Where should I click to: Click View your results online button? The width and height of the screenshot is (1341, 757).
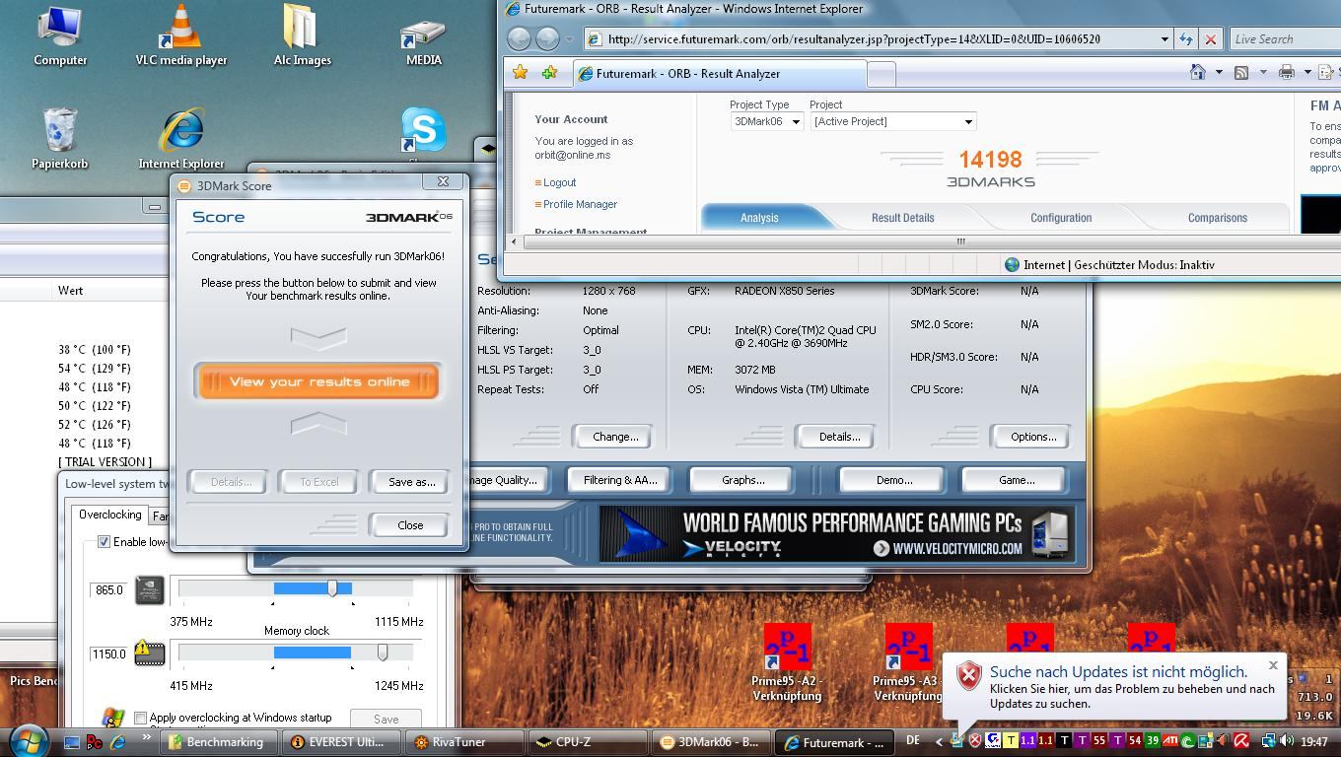(x=318, y=381)
